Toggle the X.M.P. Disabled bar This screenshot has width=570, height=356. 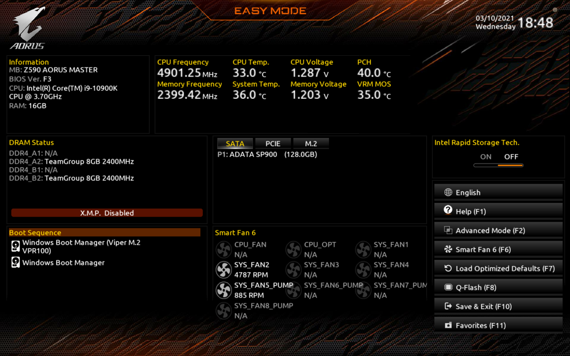pos(107,213)
